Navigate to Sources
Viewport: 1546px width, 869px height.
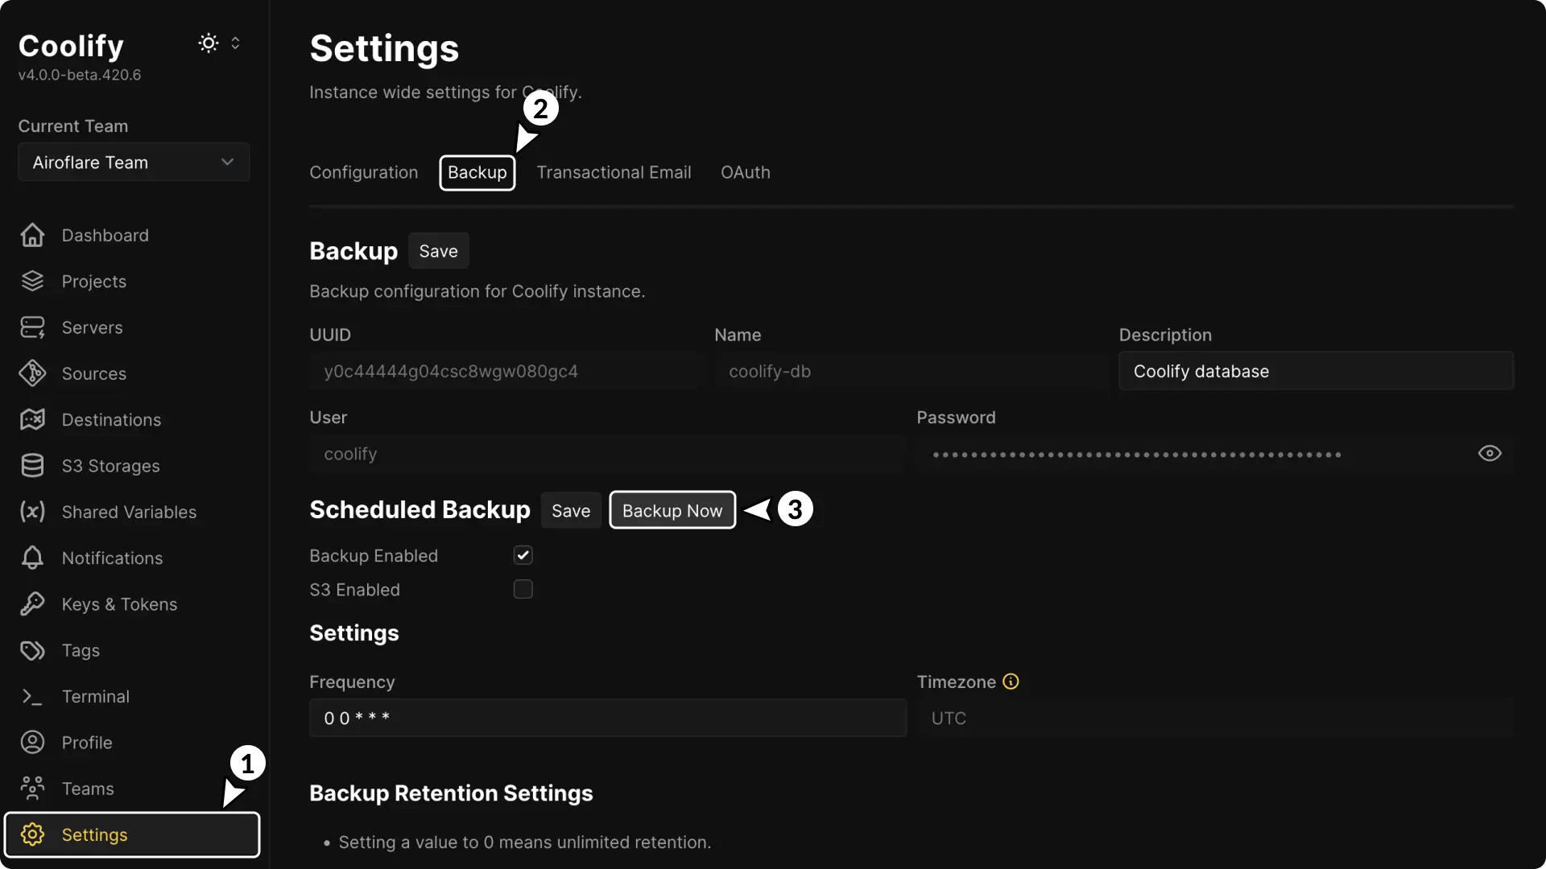[94, 373]
